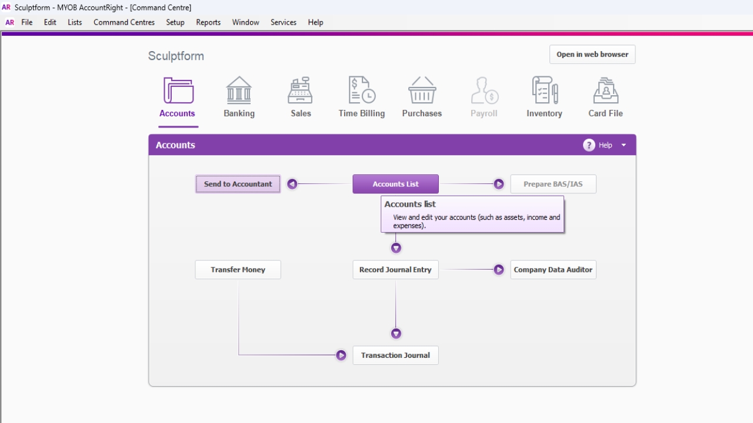Open the Transaction Journal button

(x=396, y=355)
